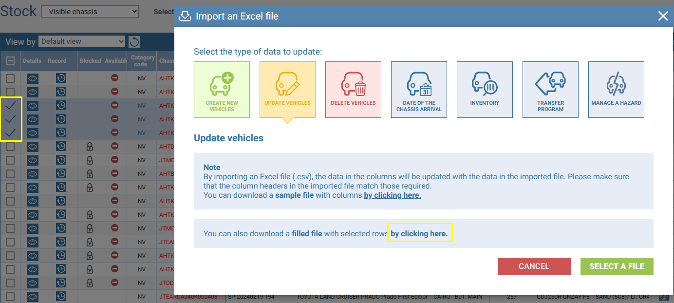Pick the Delete Vehicles tile
Viewport: 674px width, 303px height.
point(353,90)
